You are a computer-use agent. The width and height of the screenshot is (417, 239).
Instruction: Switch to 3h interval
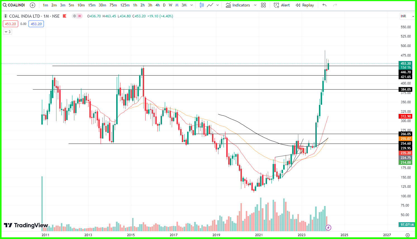(x=150, y=5)
